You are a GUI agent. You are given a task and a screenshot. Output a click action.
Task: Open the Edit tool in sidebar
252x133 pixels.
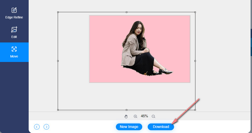coord(14,32)
